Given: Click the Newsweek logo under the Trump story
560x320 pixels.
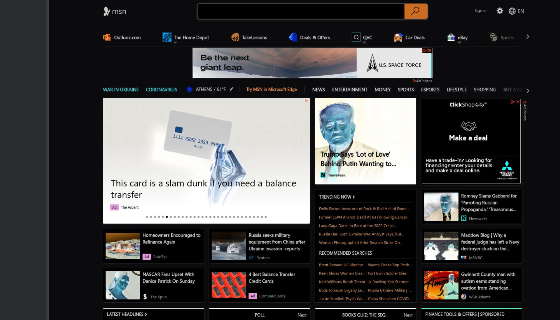Looking at the screenshot, I should 323,175.
